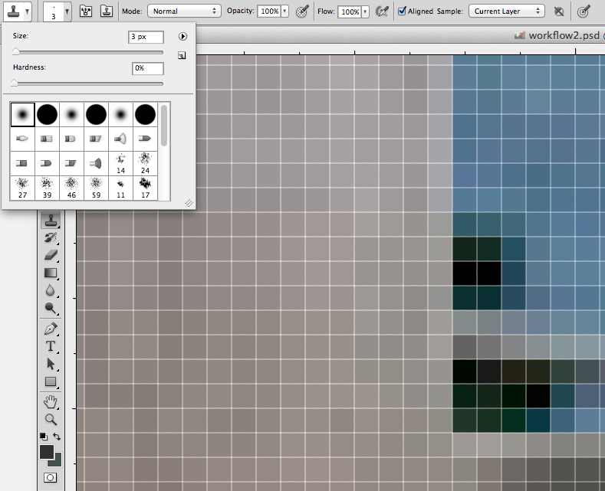Select the Hand tool
Screen dimensions: 605x491
51,402
